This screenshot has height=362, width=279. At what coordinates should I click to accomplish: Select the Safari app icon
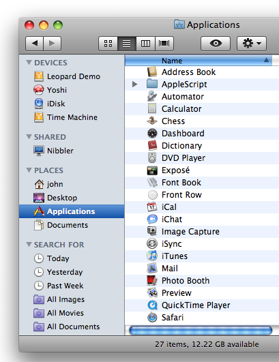[152, 317]
